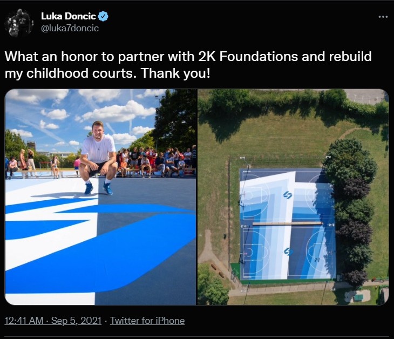The image size is (394, 339).
Task: Click the Twitter for iPhone source link
Action: point(147,321)
